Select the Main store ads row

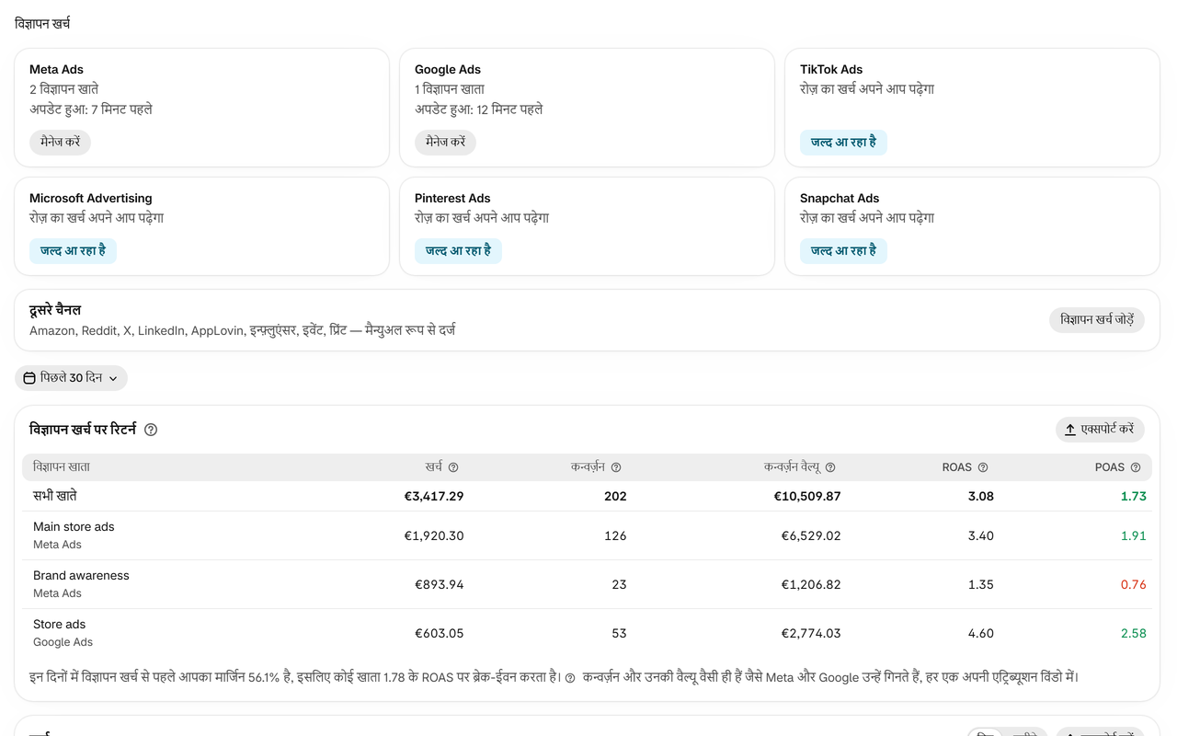tap(587, 535)
